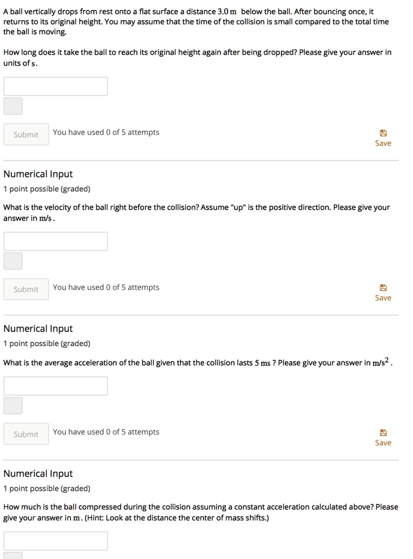
Task: Click answer field for time to original height
Action: click(x=56, y=86)
